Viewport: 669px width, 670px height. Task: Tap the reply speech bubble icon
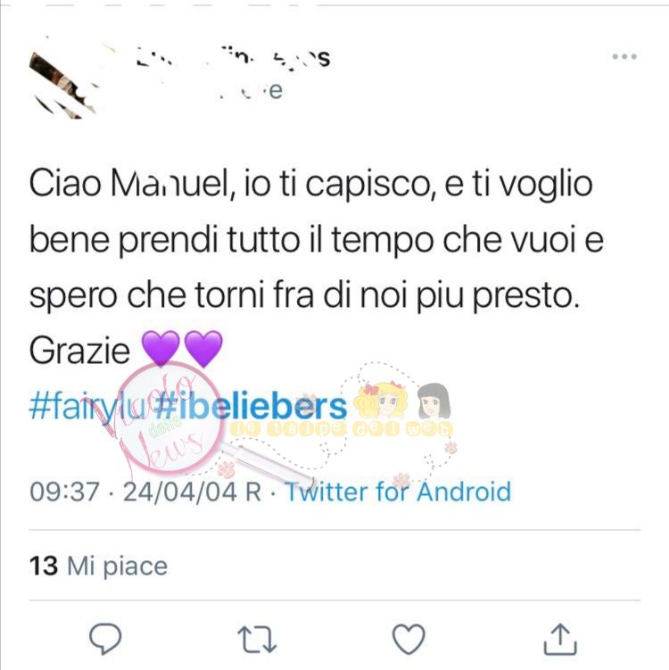105,639
